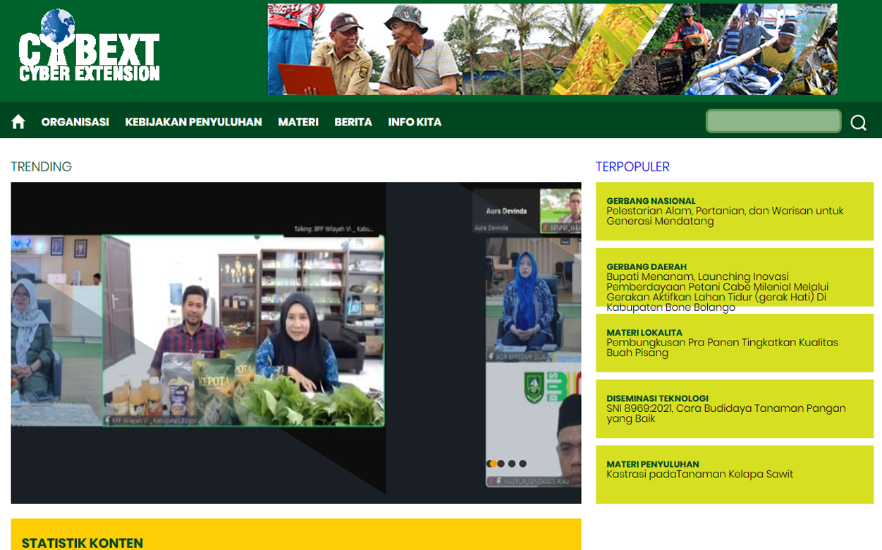Jump to the last carousel slide dot
Screen dimensions: 882x550
click(523, 464)
